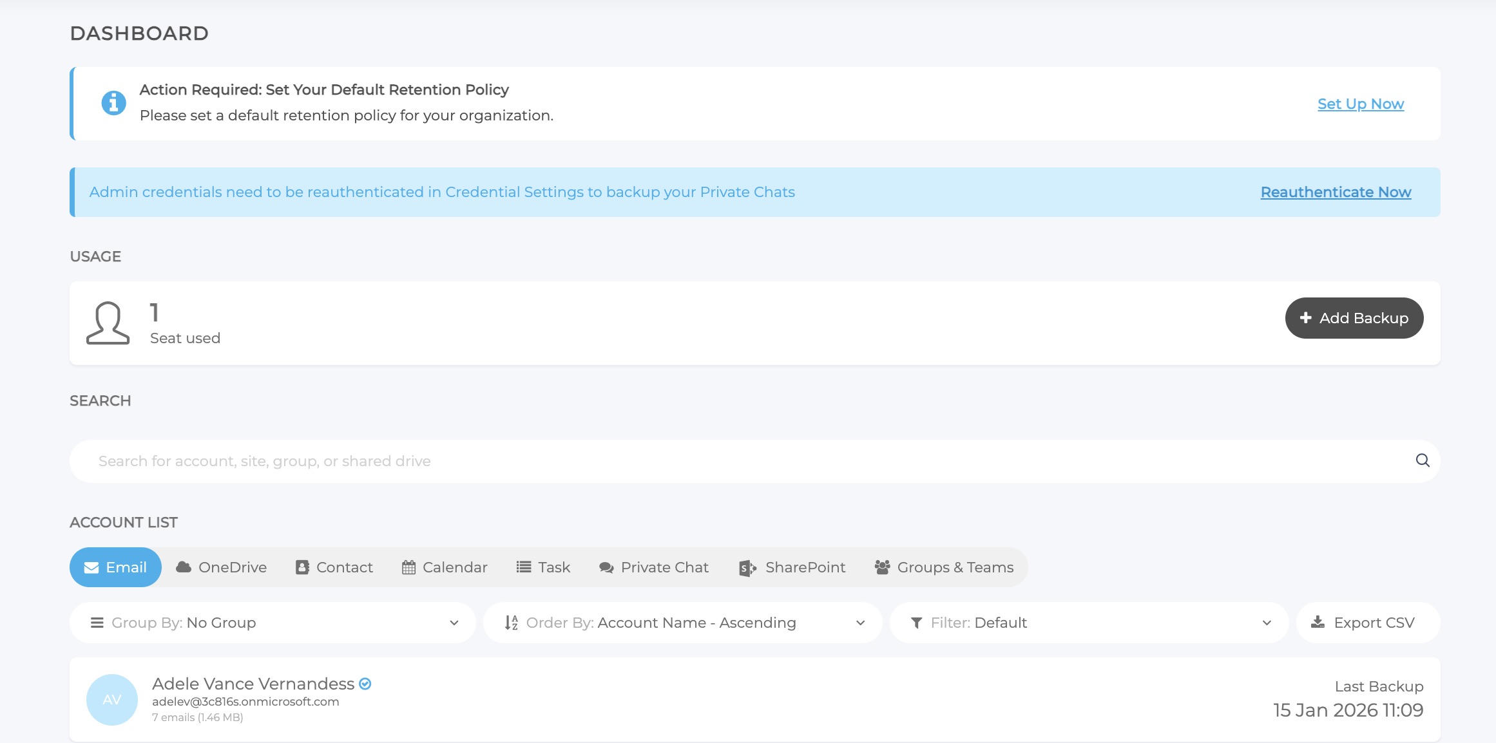
Task: Open the Order By dropdown
Action: click(x=682, y=623)
